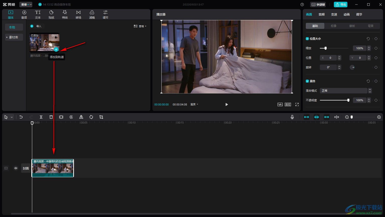Open the Transitions (转场) tab
The height and width of the screenshot is (217, 385).
[x=78, y=15]
